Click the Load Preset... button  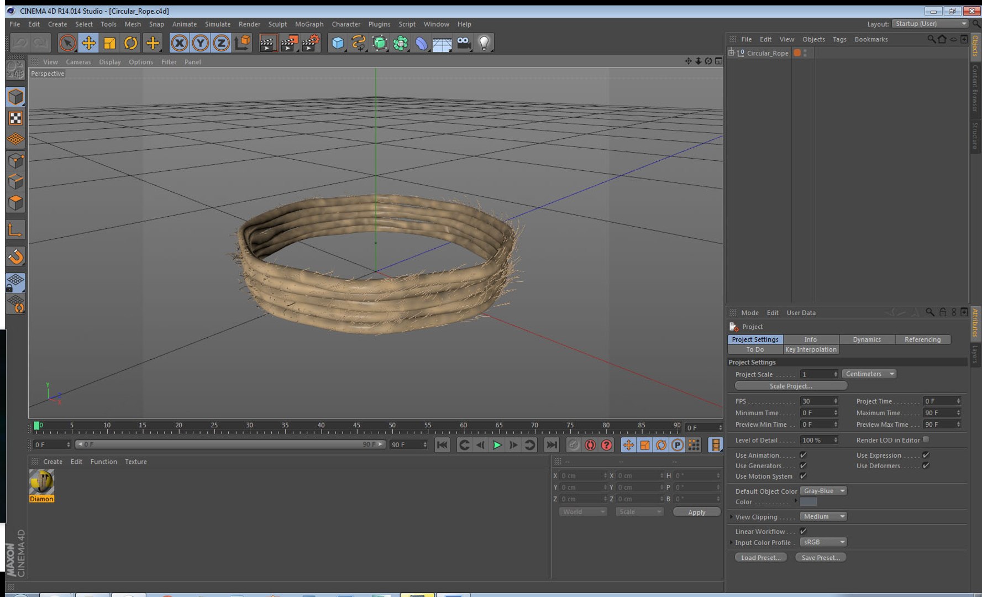click(x=761, y=558)
